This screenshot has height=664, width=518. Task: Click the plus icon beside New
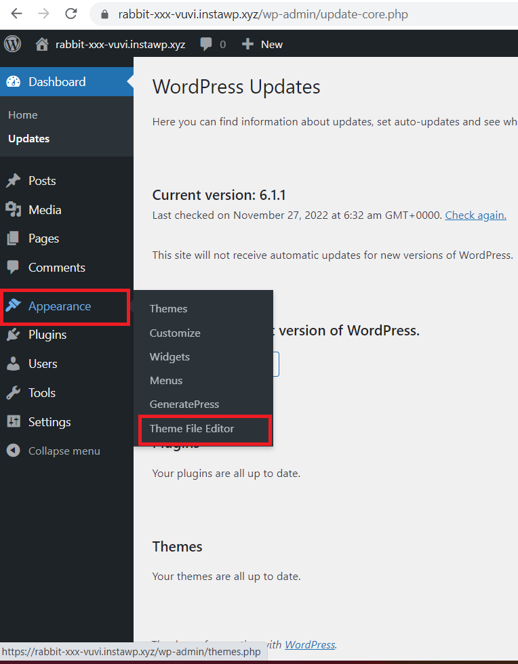pyautogui.click(x=247, y=44)
